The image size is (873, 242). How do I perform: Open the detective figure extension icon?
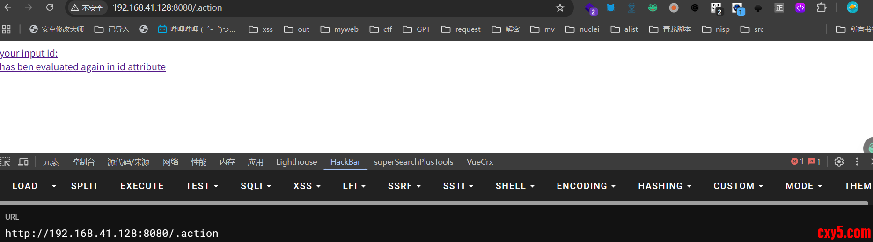[x=631, y=7]
